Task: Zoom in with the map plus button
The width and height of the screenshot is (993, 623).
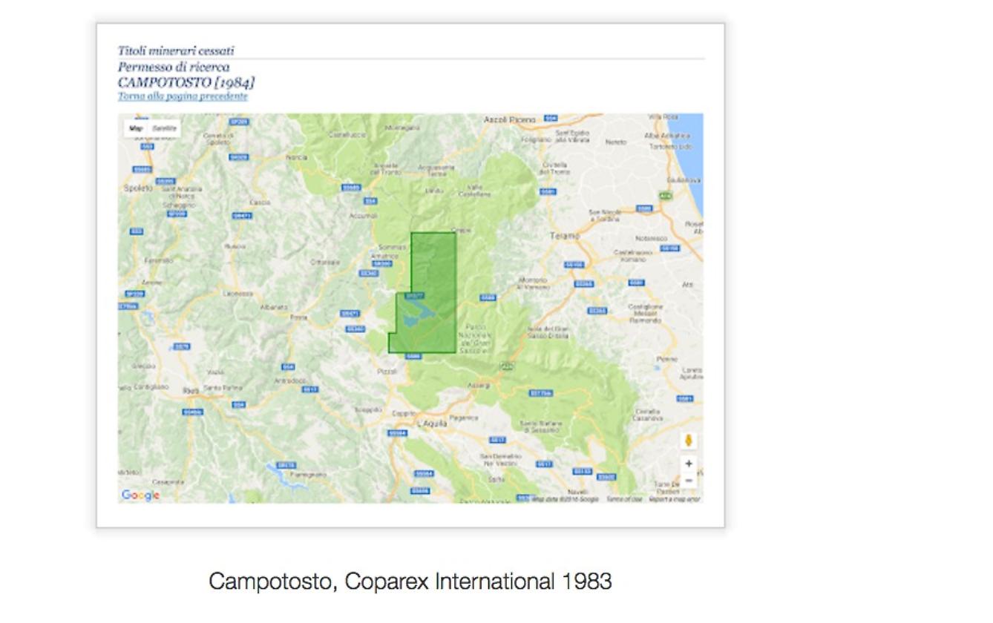Action: tap(689, 464)
